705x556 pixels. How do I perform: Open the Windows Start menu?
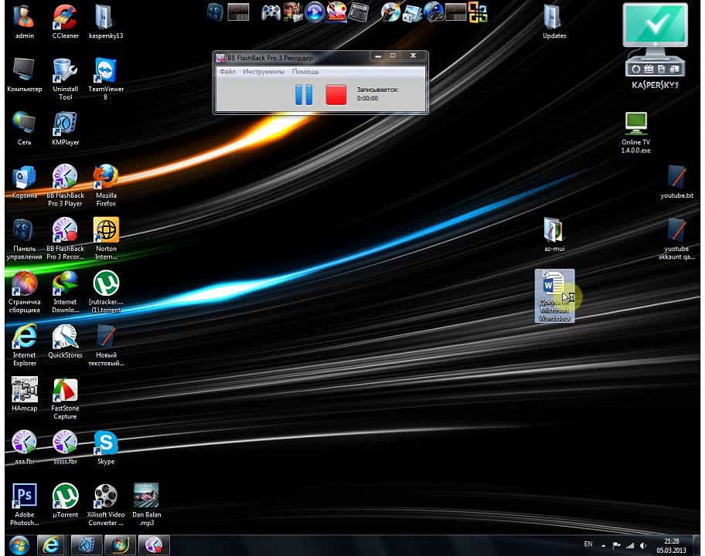click(x=19, y=545)
